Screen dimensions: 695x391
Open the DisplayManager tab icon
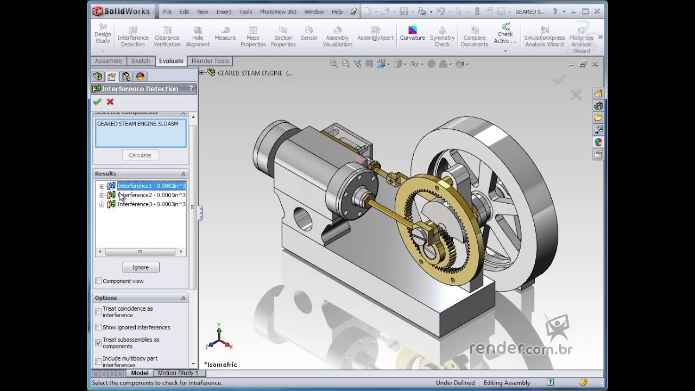click(140, 77)
